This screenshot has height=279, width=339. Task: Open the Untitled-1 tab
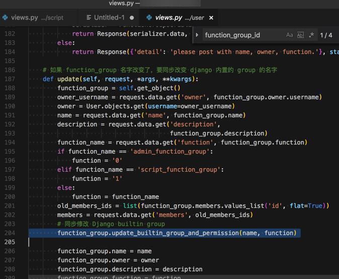(x=109, y=18)
